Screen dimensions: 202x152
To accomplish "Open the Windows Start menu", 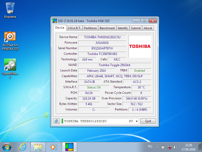I will pyautogui.click(x=7, y=147).
